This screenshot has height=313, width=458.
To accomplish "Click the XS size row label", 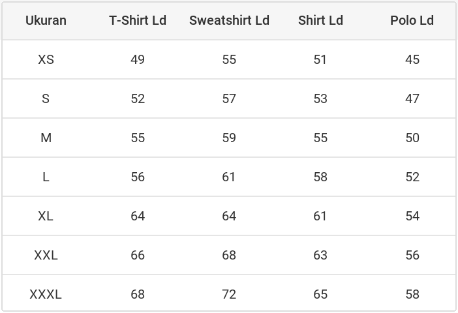I will click(x=46, y=59).
